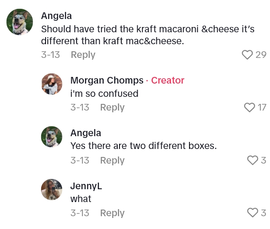Click the Creator badge next to Morgan Chomps
270x229 pixels.
[x=168, y=80]
